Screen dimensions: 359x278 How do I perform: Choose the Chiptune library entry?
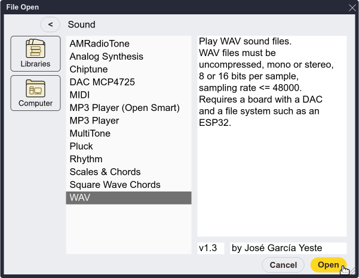90,69
